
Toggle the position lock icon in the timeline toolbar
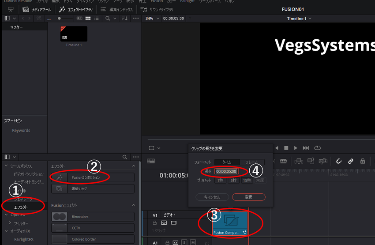tap(363, 161)
